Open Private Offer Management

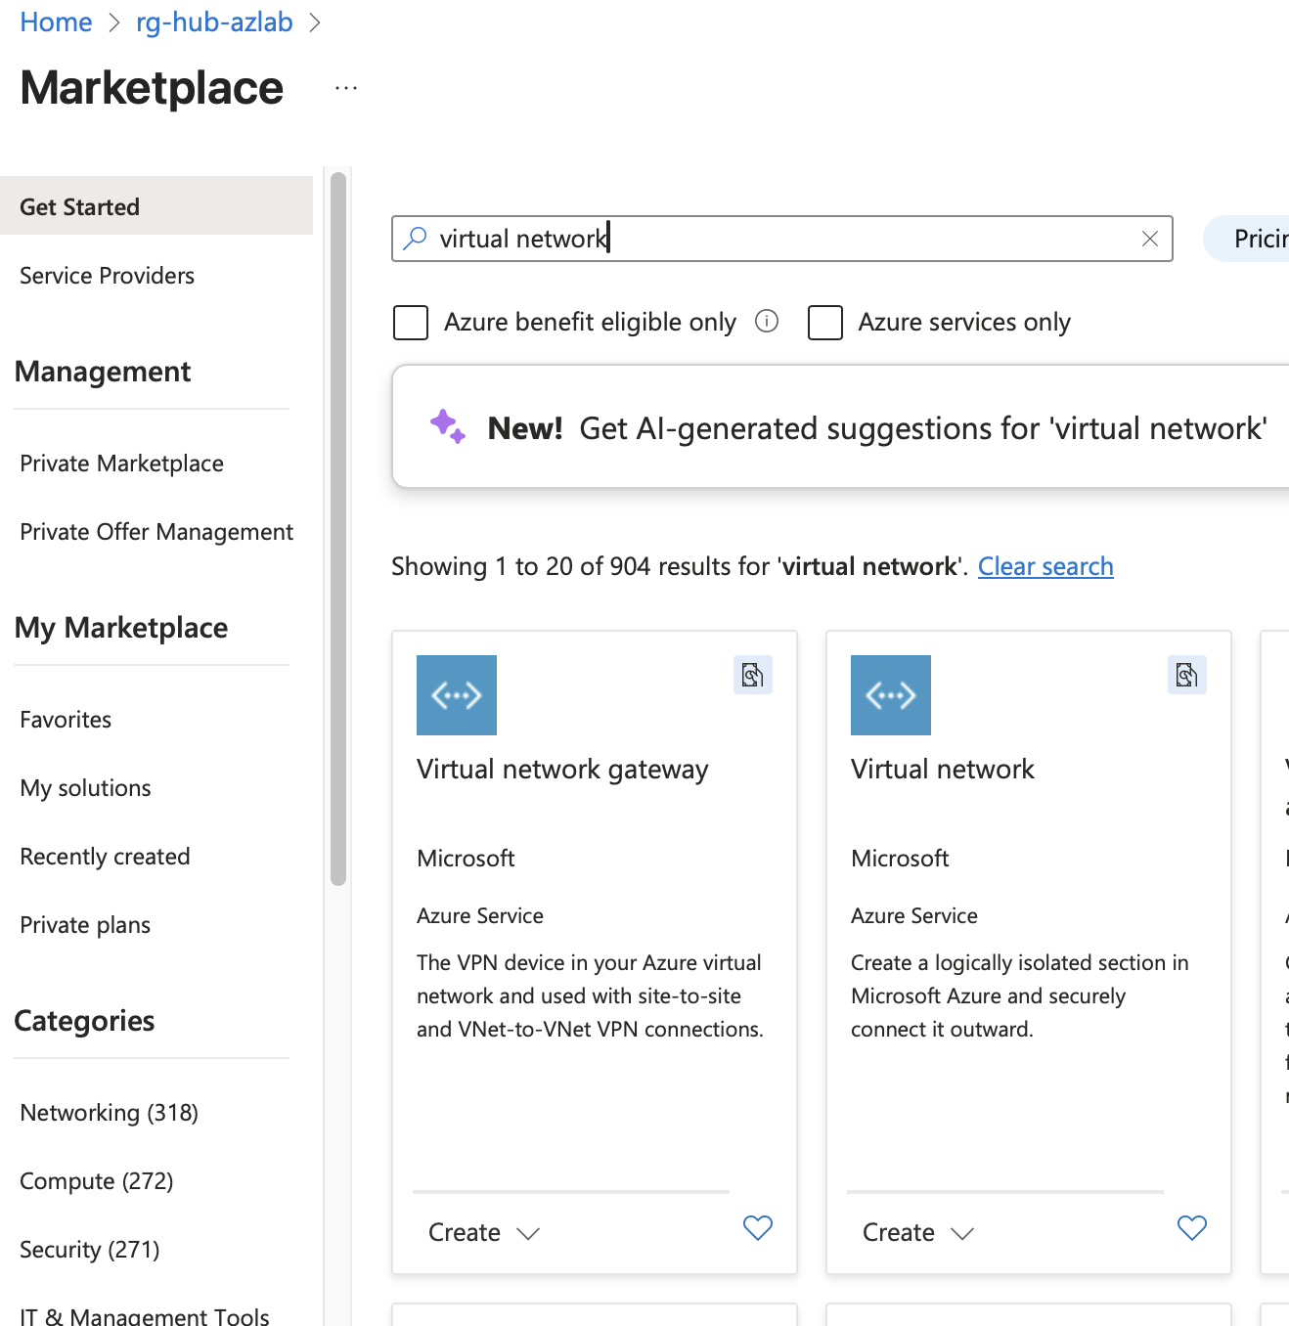[x=156, y=532]
